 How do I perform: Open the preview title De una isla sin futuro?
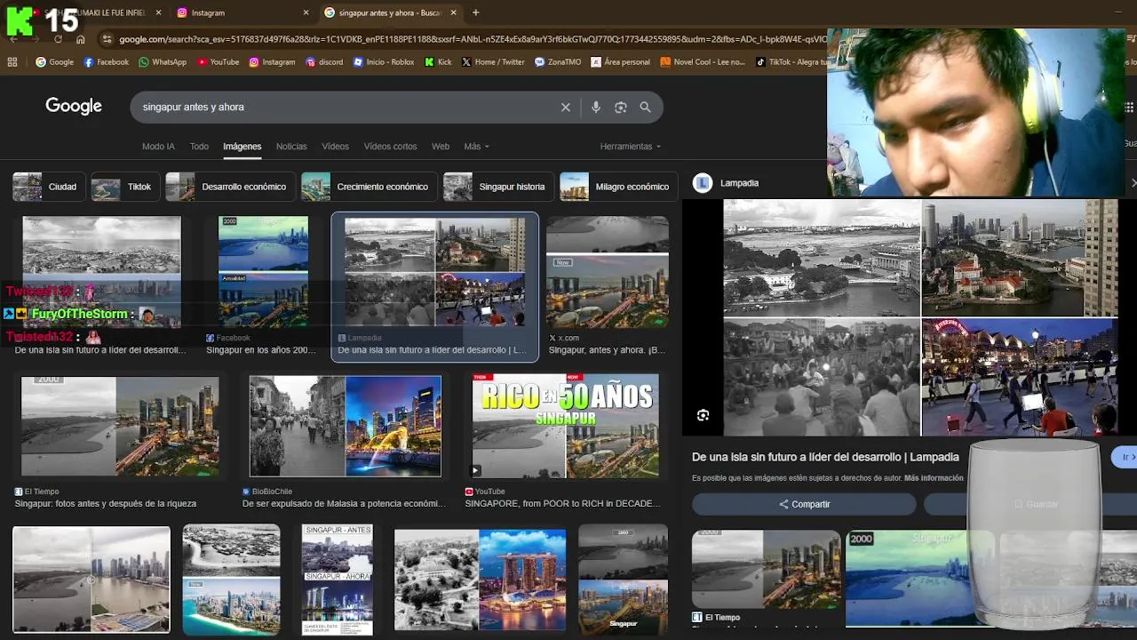point(825,457)
